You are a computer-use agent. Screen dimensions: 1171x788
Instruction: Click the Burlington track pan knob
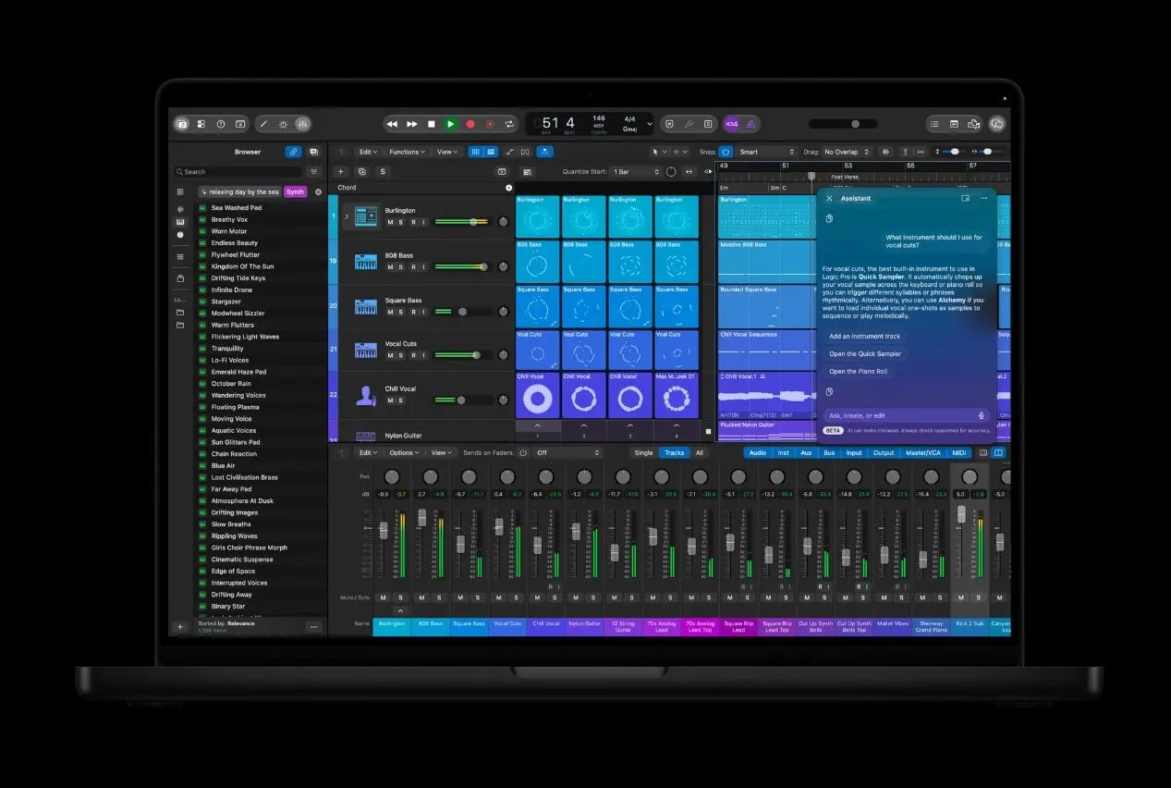[x=503, y=222]
